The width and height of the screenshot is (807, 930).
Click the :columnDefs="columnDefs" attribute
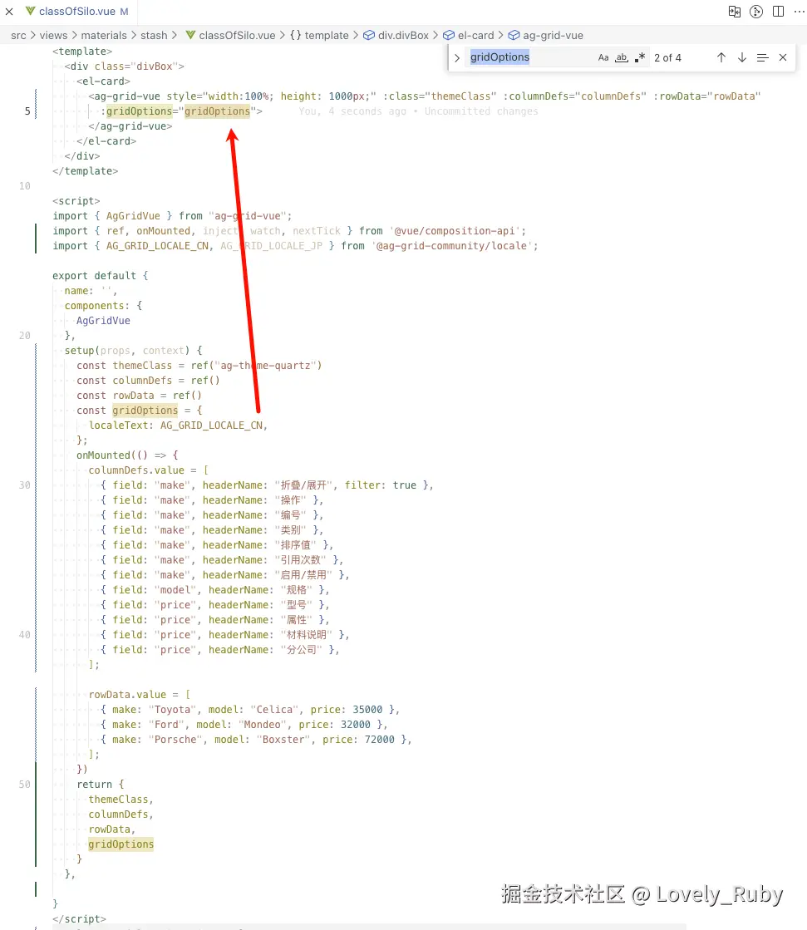tap(575, 96)
